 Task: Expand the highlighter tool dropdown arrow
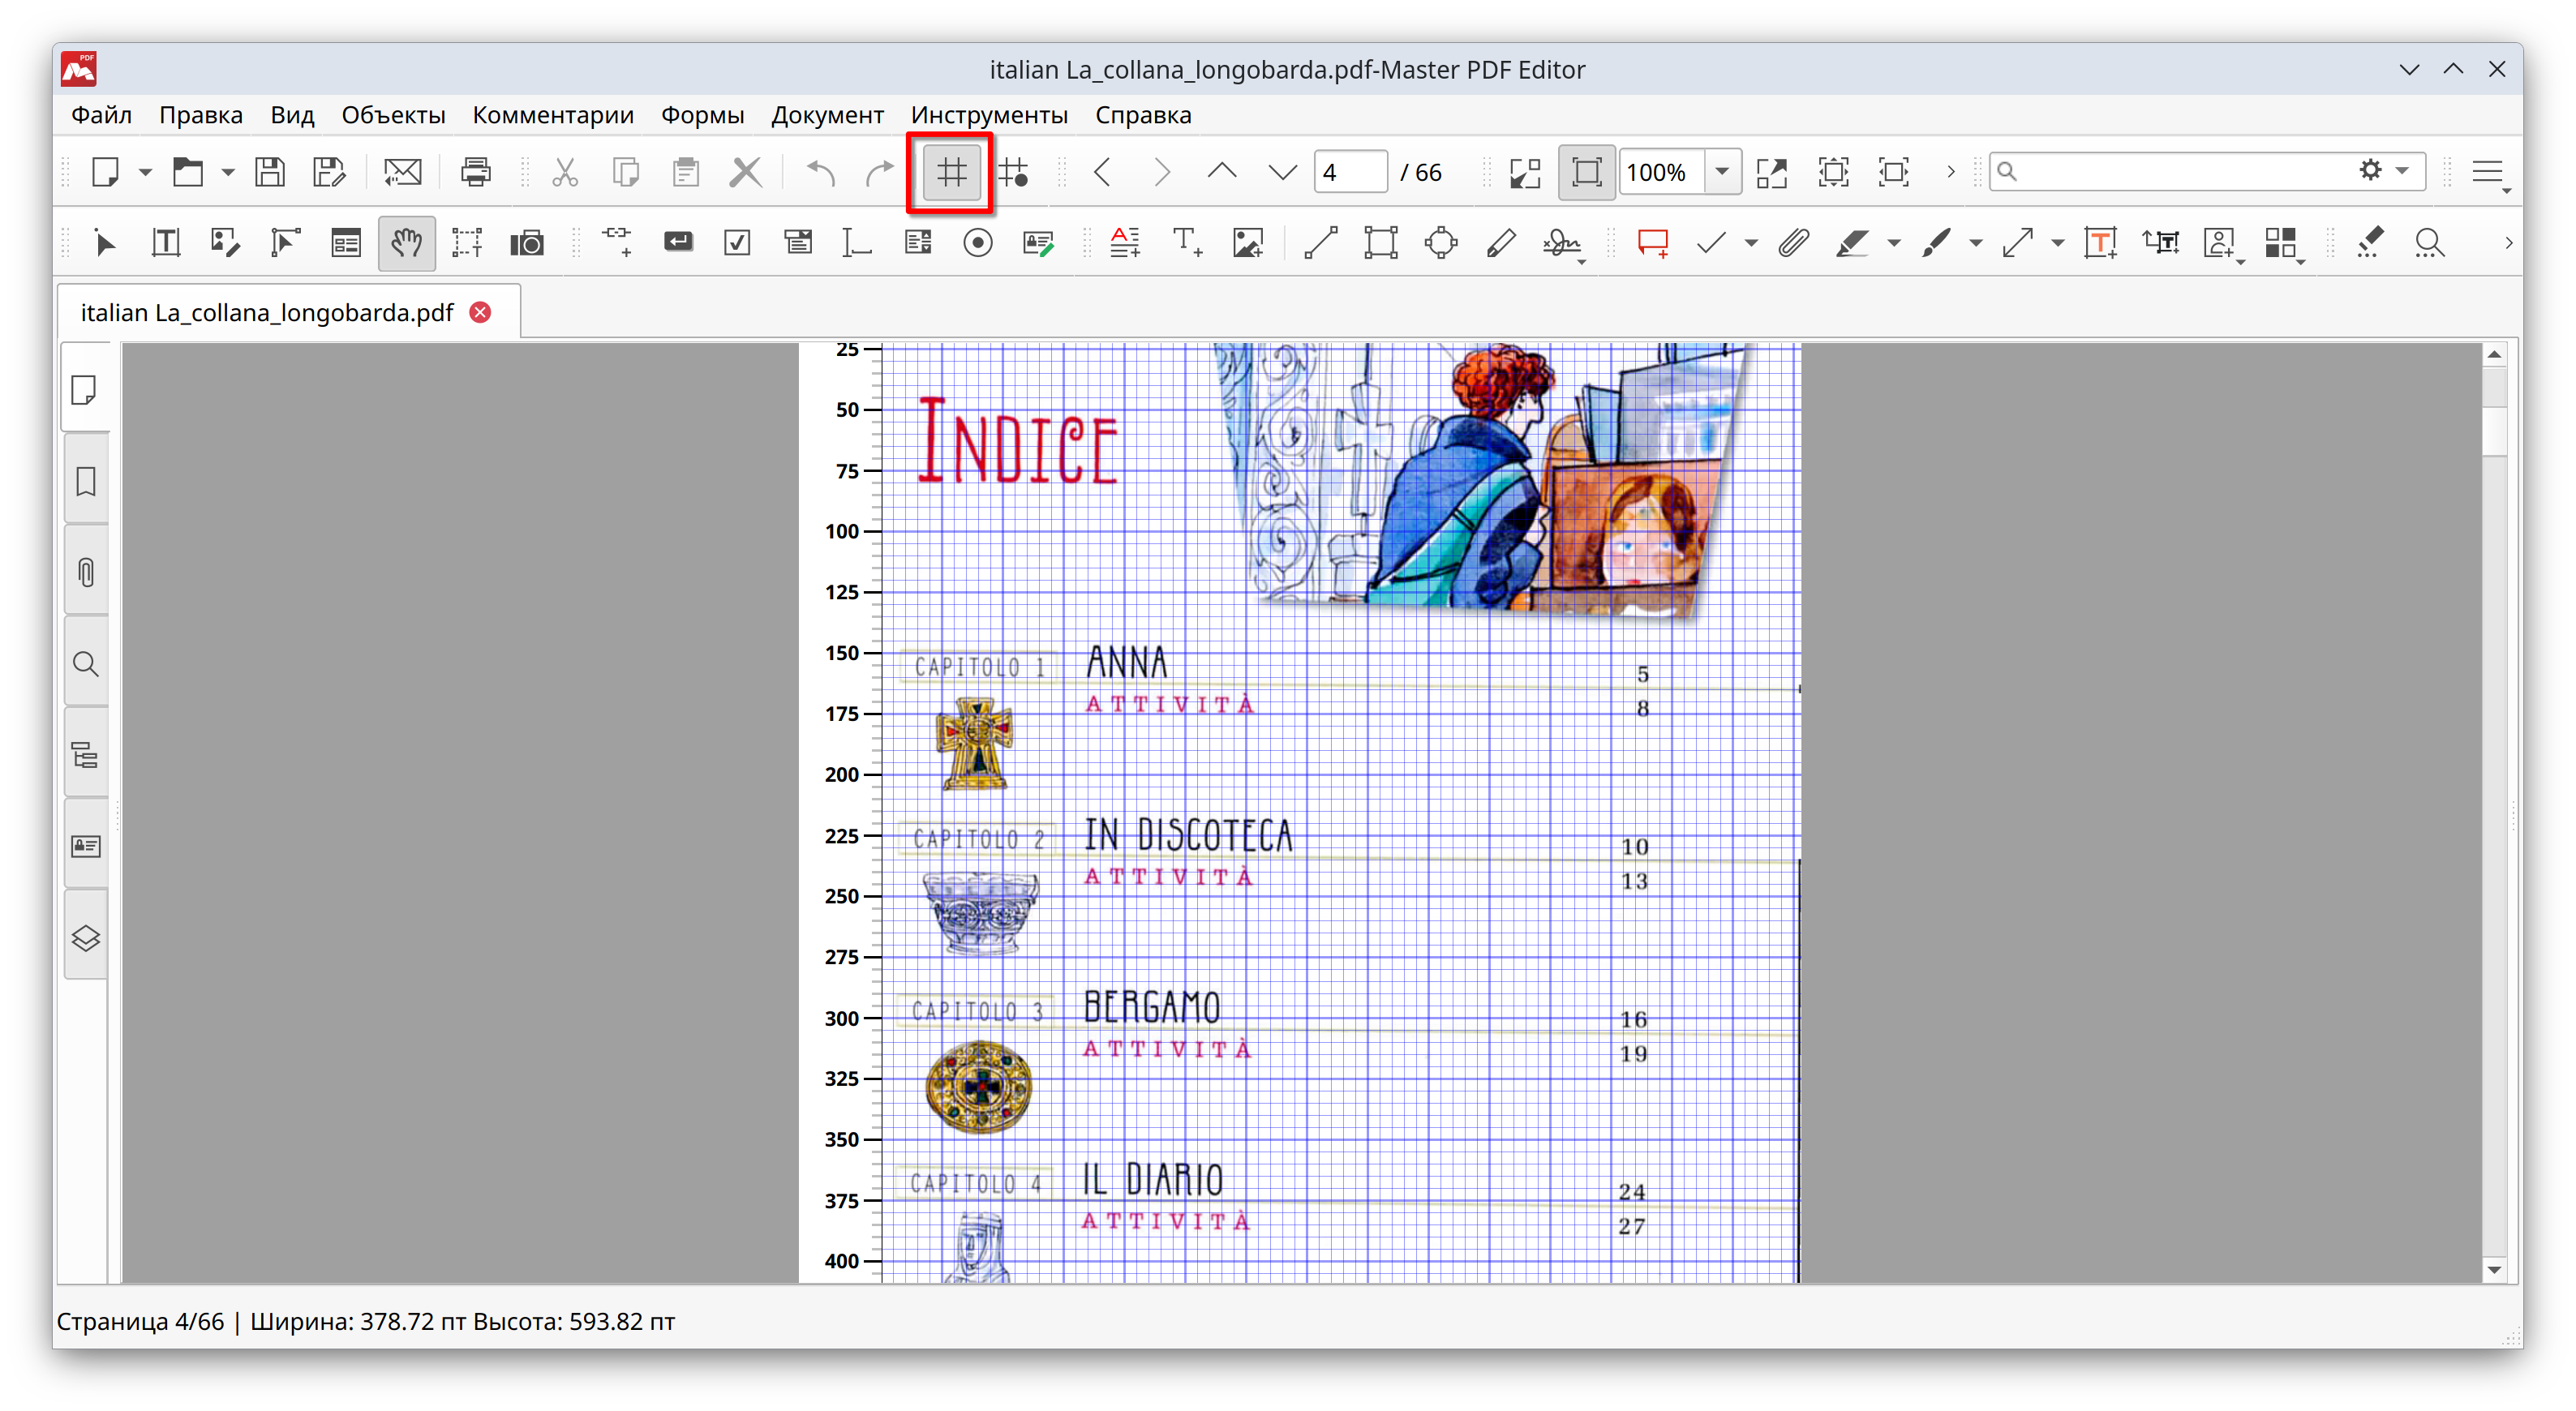pyautogui.click(x=1893, y=243)
